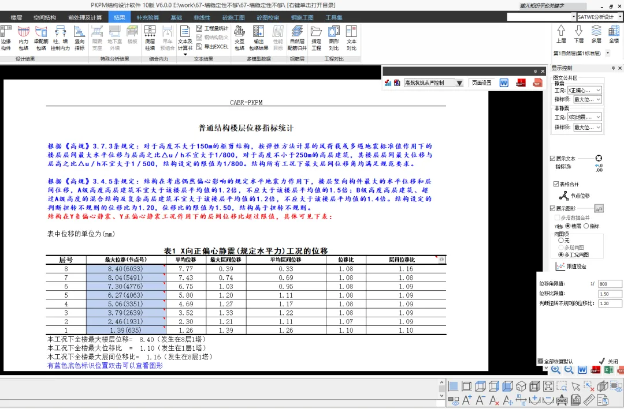Switch to the 工具集 ribbon tab
Screen dimensions: 624x409
[x=334, y=17]
